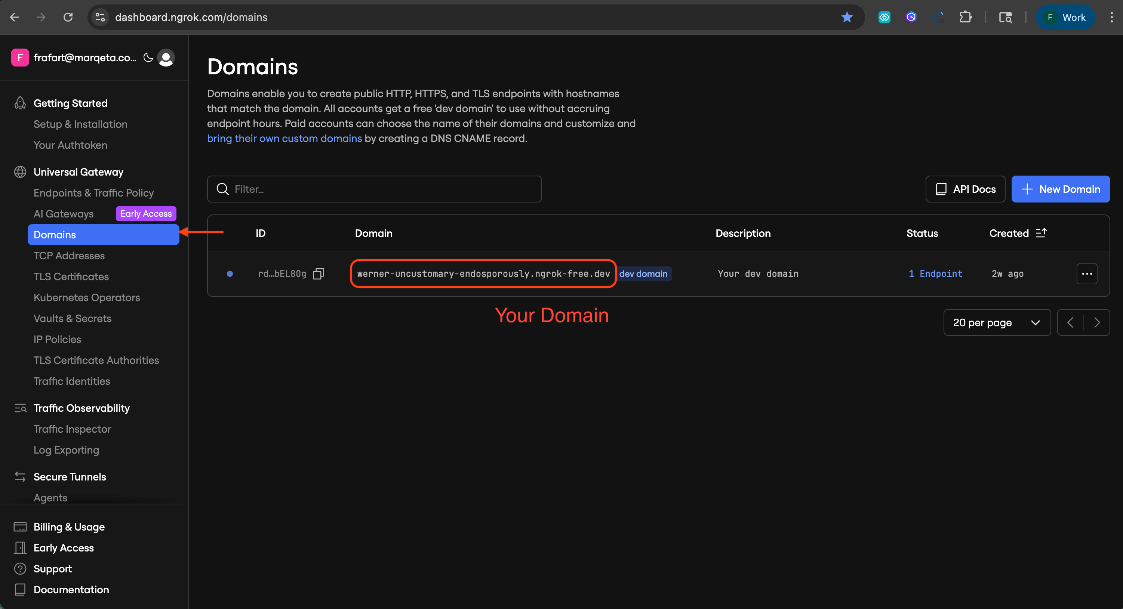Open Kubernetes Operators page
Viewport: 1123px width, 609px height.
87,297
